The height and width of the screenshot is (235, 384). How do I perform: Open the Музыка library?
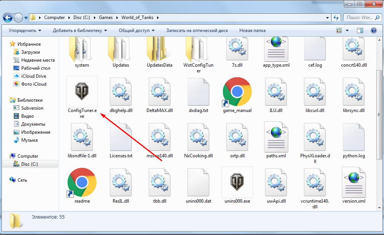[x=26, y=140]
